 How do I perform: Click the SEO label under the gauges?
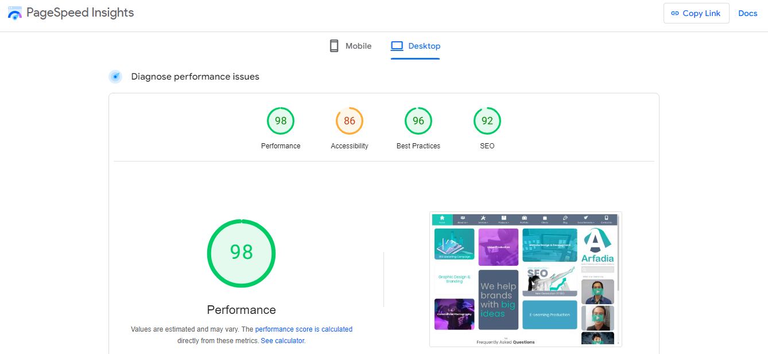coord(487,146)
